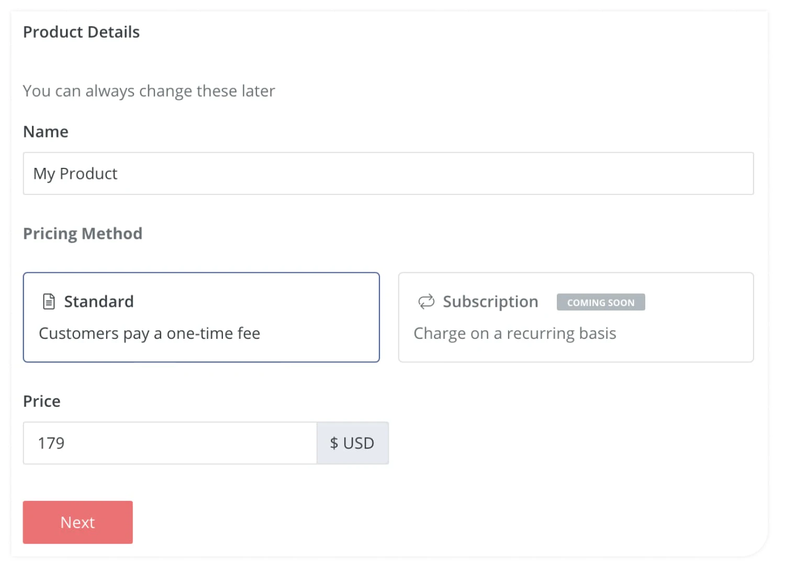The width and height of the screenshot is (785, 572).
Task: Click 'Charge on a recurring basis' text
Action: coord(514,333)
